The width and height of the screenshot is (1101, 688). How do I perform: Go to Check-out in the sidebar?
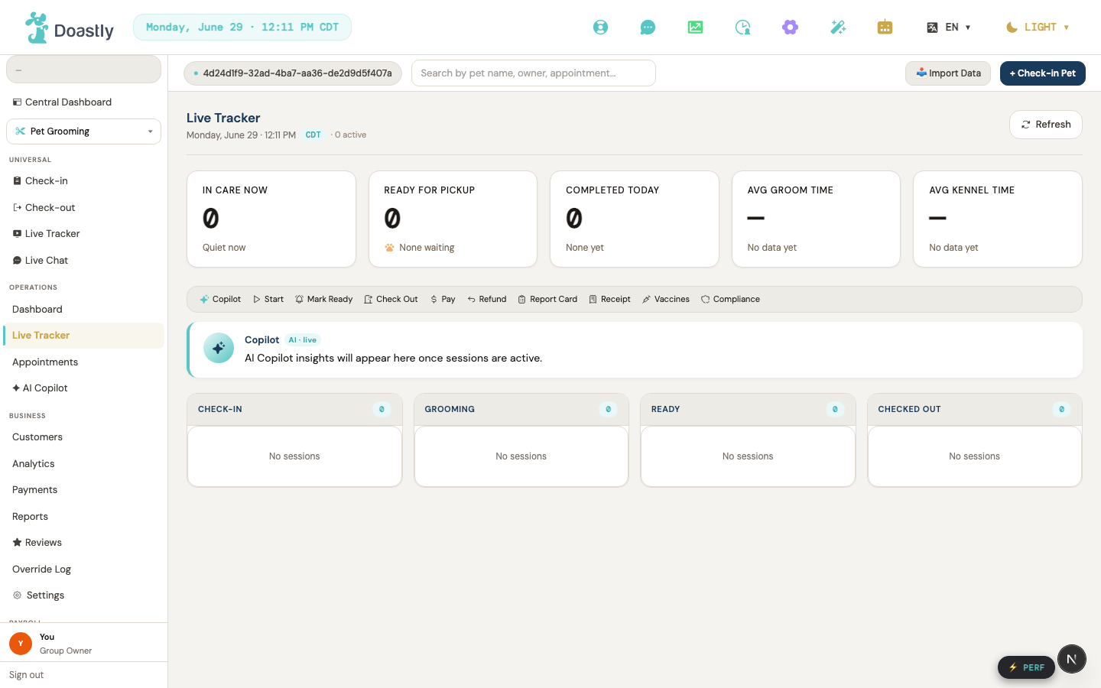click(84, 208)
